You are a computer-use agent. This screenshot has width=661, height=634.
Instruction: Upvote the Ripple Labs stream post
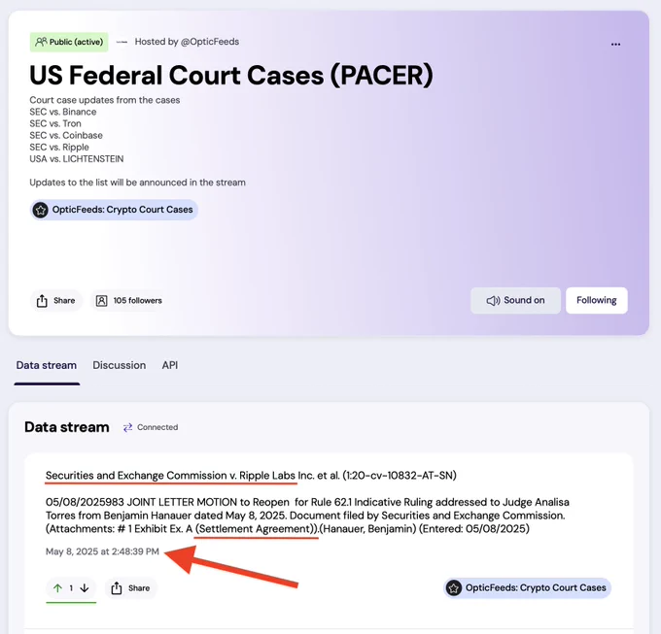click(57, 588)
